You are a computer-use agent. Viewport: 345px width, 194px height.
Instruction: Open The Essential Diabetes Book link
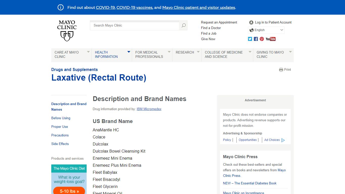tap(250, 183)
